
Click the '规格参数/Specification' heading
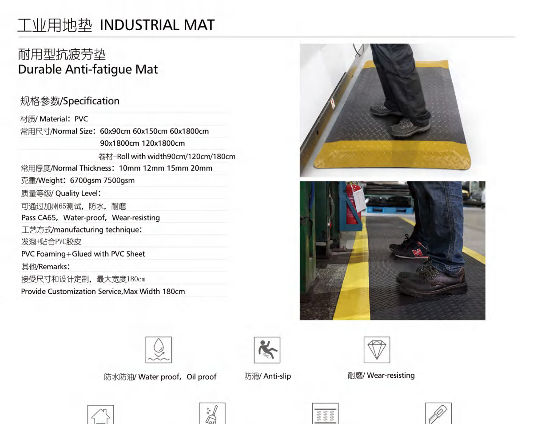pyautogui.click(x=70, y=101)
